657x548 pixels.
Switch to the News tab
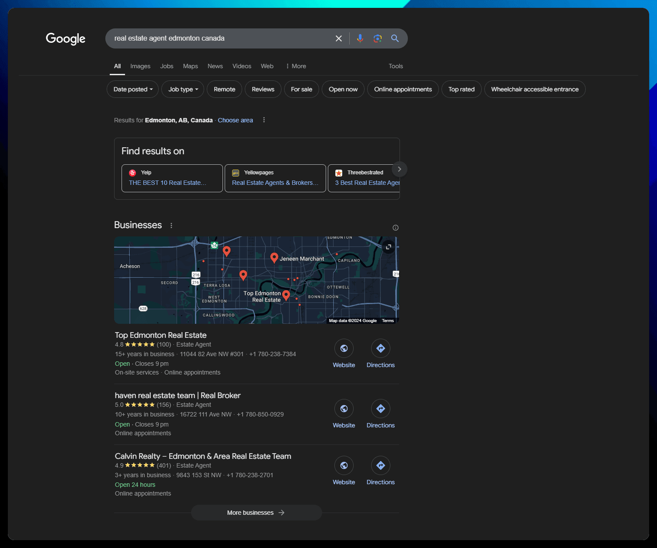pyautogui.click(x=215, y=66)
